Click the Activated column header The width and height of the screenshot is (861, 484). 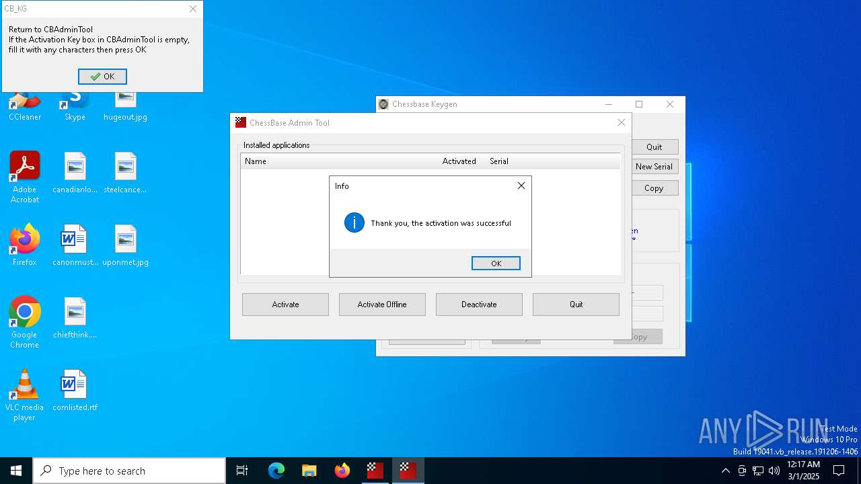pos(459,161)
